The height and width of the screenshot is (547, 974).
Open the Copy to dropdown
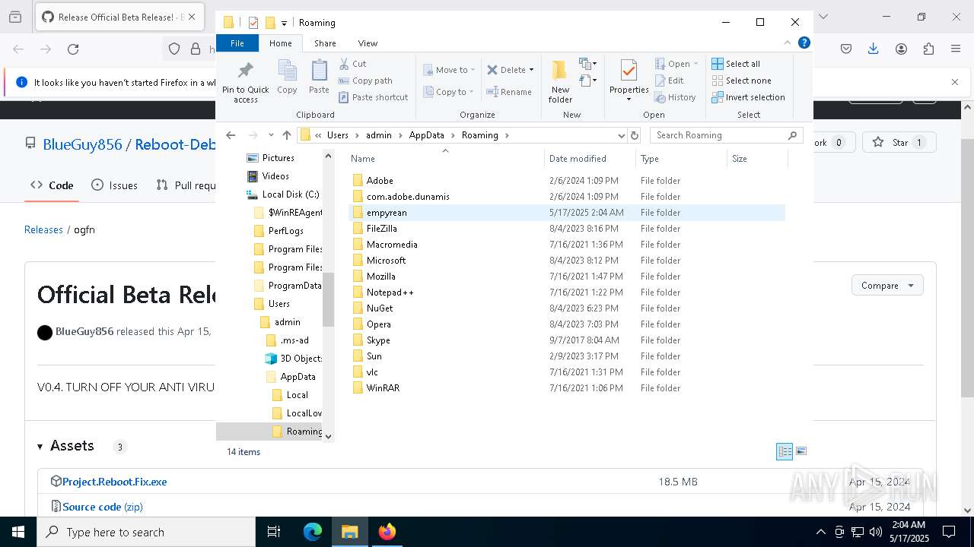click(x=449, y=92)
